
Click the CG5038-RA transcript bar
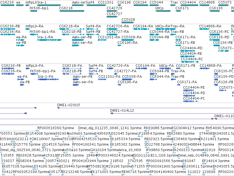tap(128, 40)
